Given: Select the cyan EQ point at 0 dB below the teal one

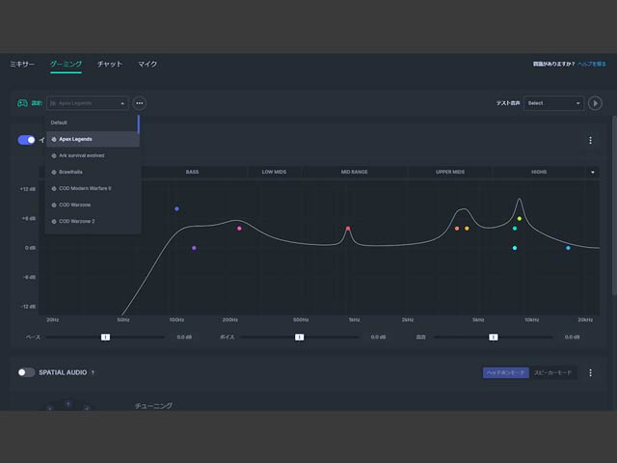Looking at the screenshot, I should tap(515, 248).
